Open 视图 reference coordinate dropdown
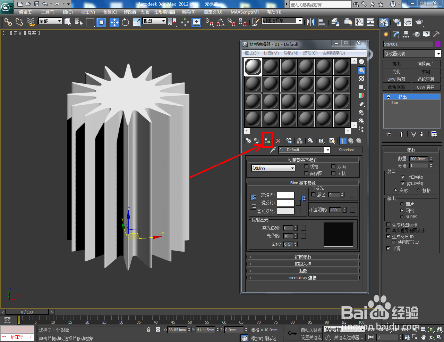The height and width of the screenshot is (342, 444). (154, 21)
